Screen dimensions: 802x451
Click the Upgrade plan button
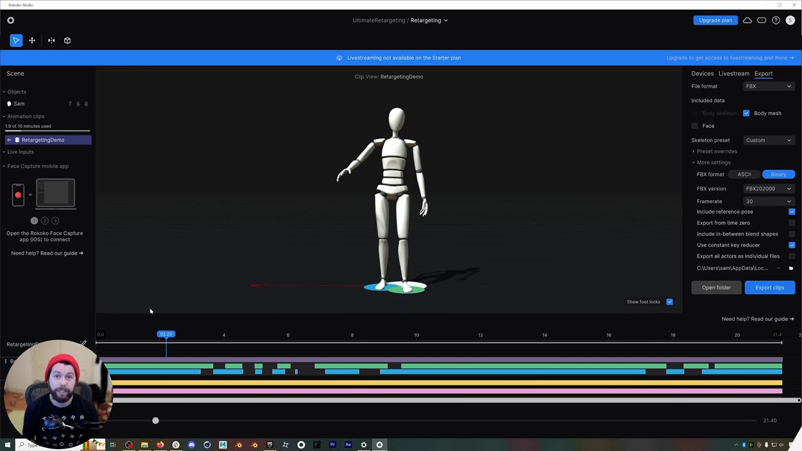pos(715,21)
